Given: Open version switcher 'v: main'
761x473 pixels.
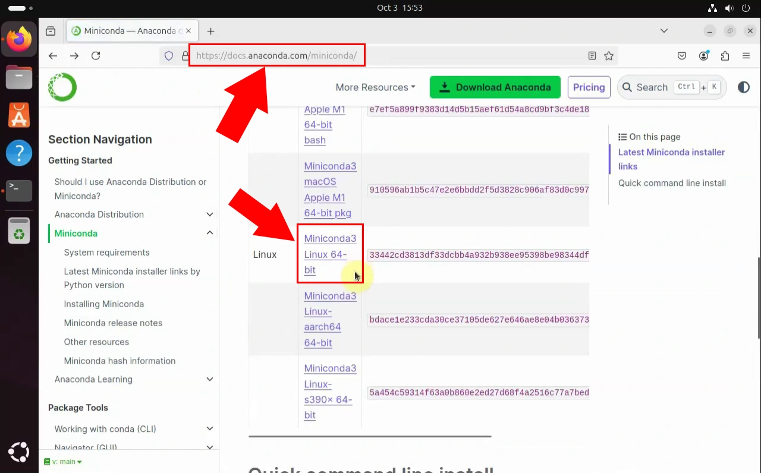Looking at the screenshot, I should coord(63,462).
